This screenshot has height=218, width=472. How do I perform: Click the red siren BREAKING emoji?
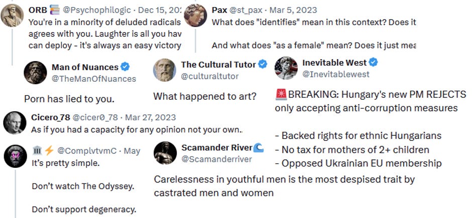click(x=281, y=95)
